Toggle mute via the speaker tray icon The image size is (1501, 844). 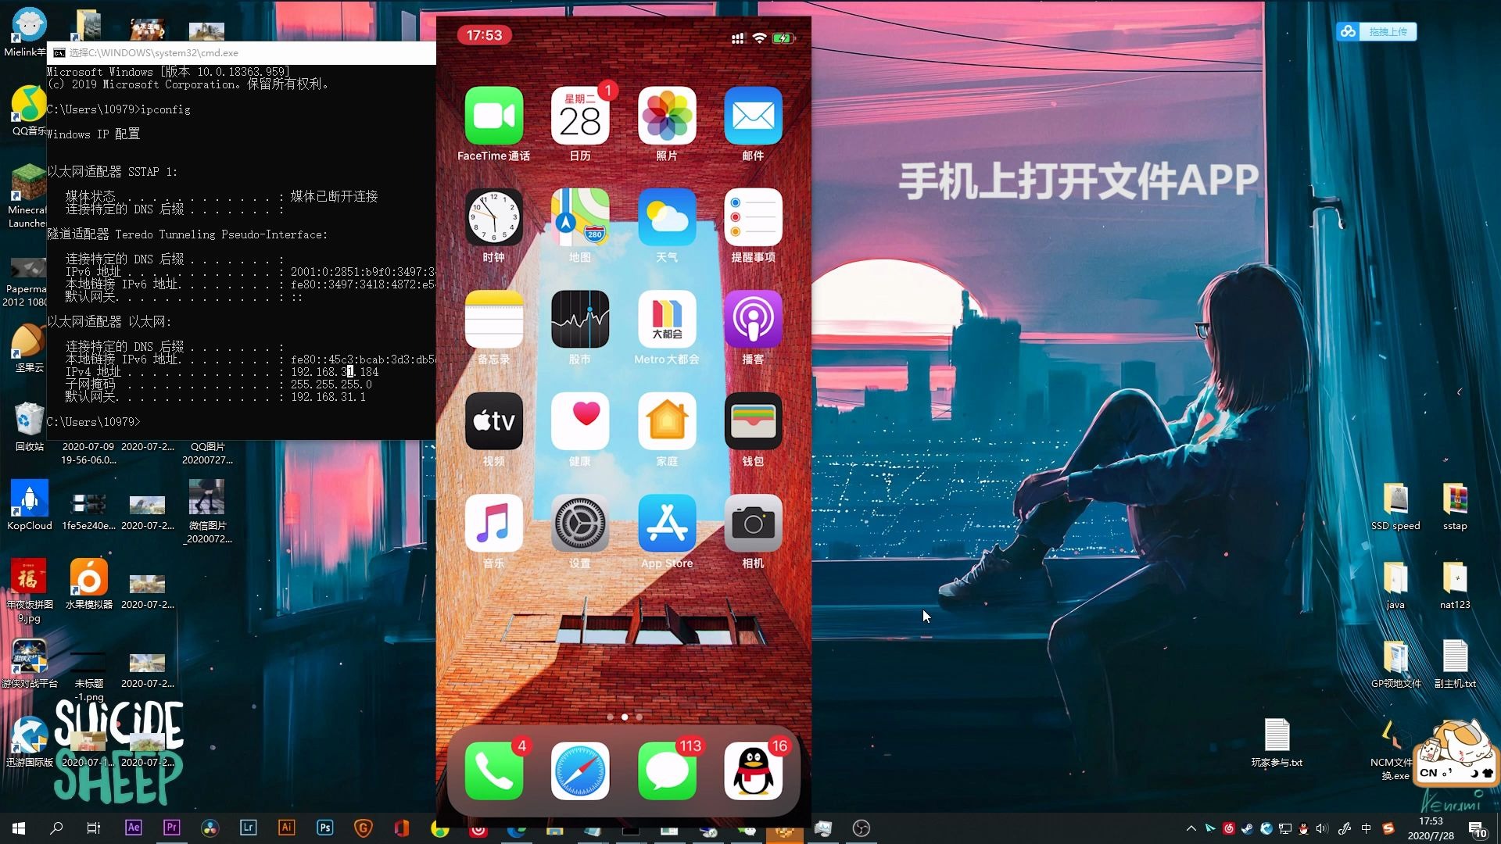[x=1322, y=828]
